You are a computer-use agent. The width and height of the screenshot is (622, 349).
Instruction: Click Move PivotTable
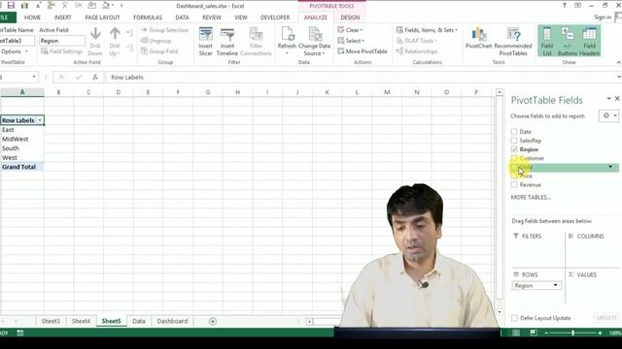coord(363,51)
